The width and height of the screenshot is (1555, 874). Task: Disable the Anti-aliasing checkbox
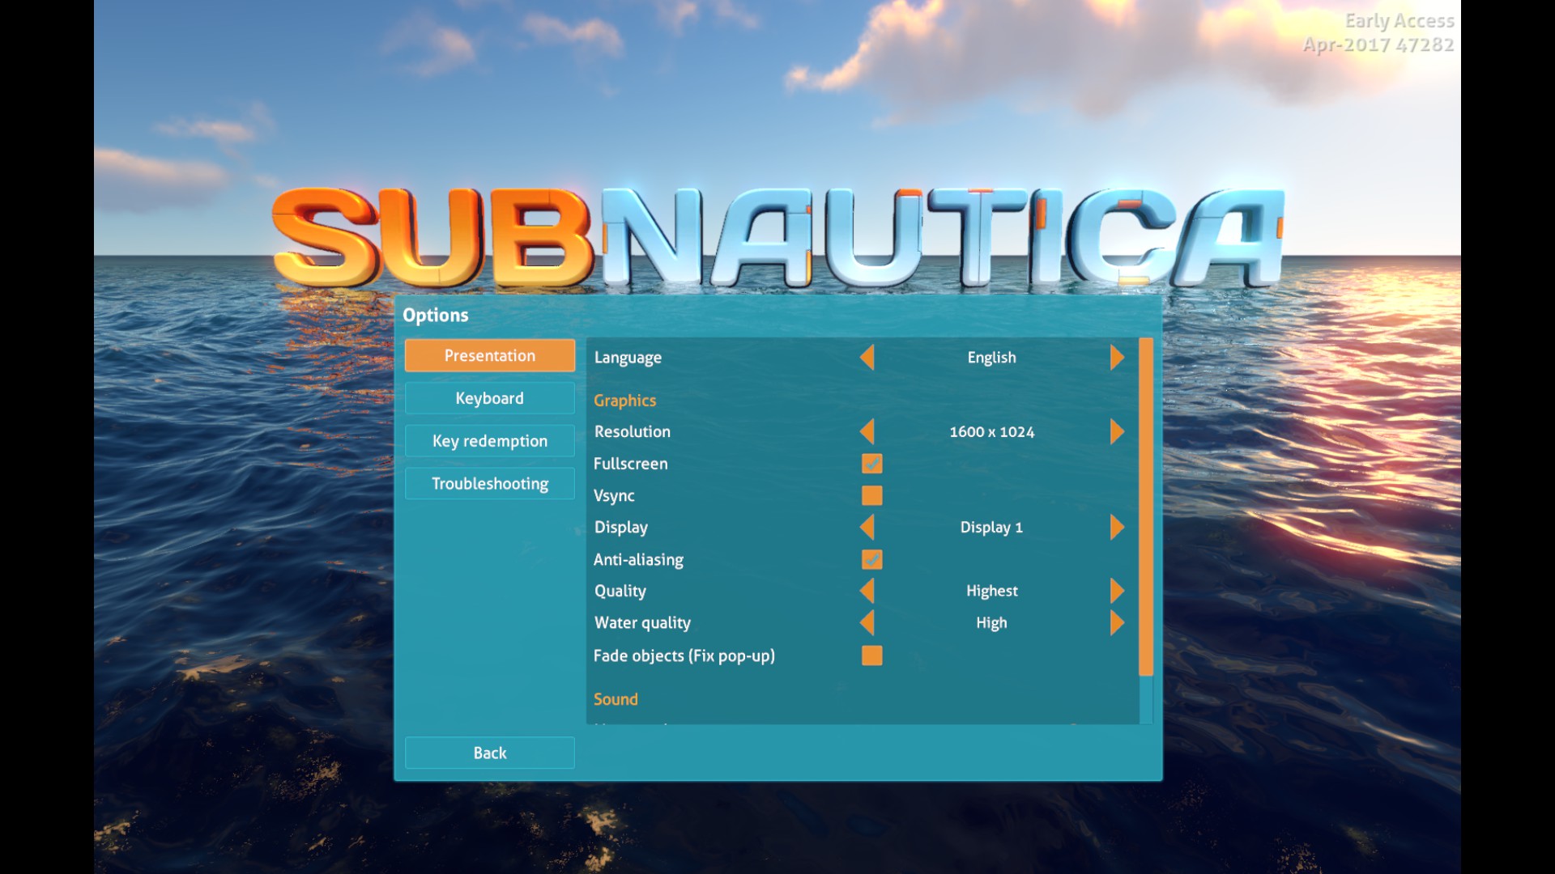[871, 559]
